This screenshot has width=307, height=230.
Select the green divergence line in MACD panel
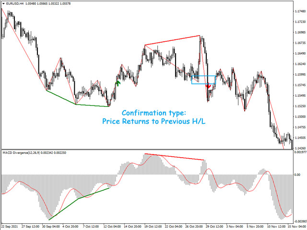pos(79,204)
